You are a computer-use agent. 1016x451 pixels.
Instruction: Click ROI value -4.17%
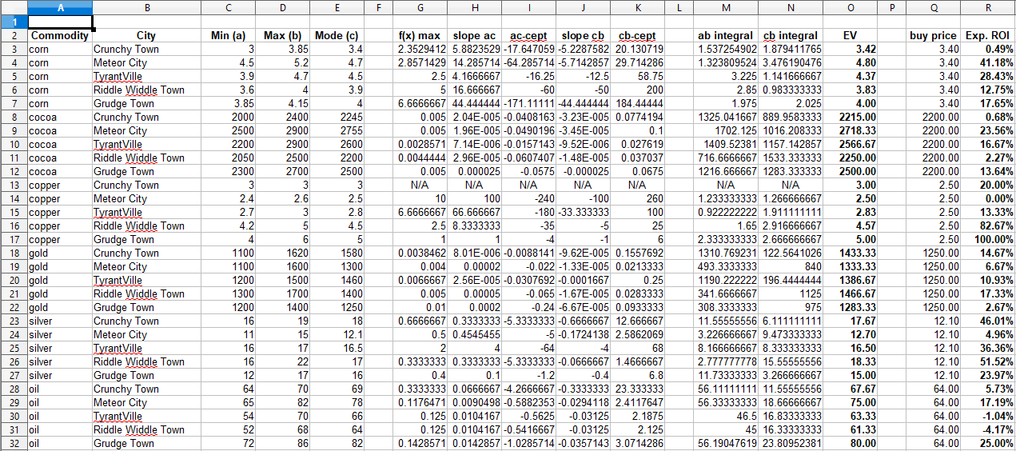point(989,429)
